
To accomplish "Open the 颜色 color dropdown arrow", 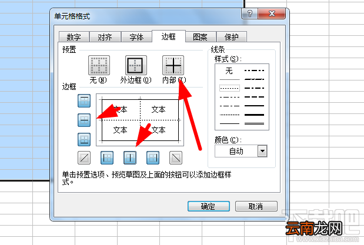I will (262, 151).
